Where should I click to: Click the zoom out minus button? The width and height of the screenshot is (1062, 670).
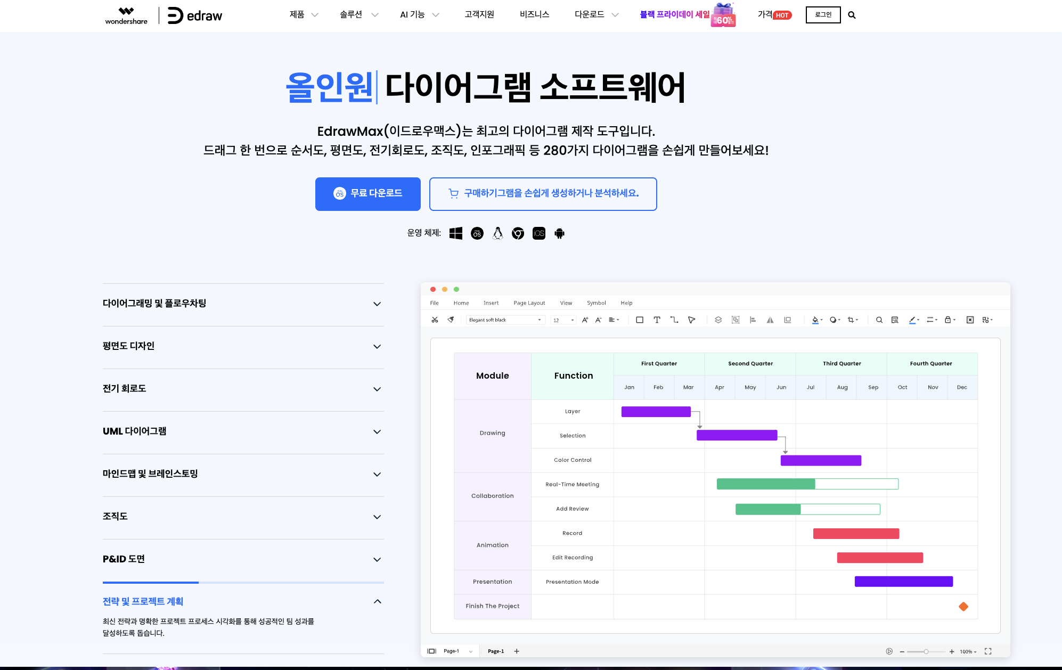[902, 651]
